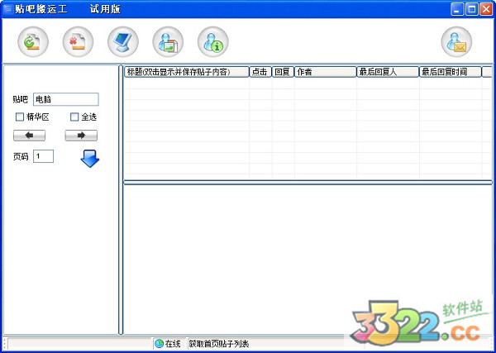
Task: Click the green refresh document toolbar icon
Action: [33, 42]
